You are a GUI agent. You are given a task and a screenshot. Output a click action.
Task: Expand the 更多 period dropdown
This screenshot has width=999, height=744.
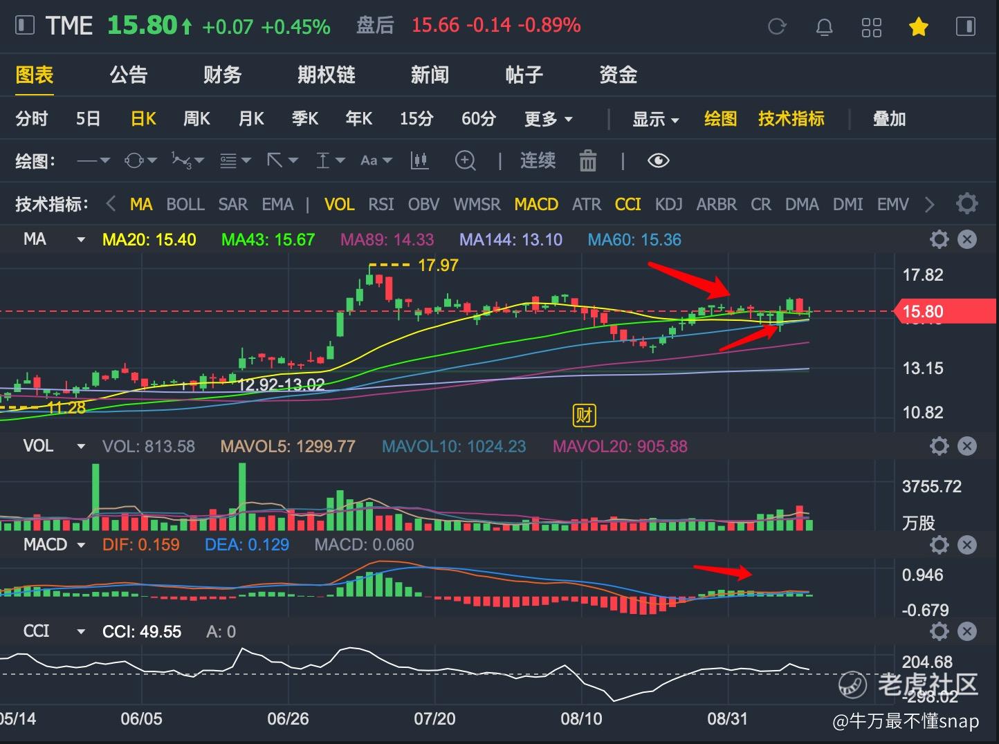(x=549, y=119)
